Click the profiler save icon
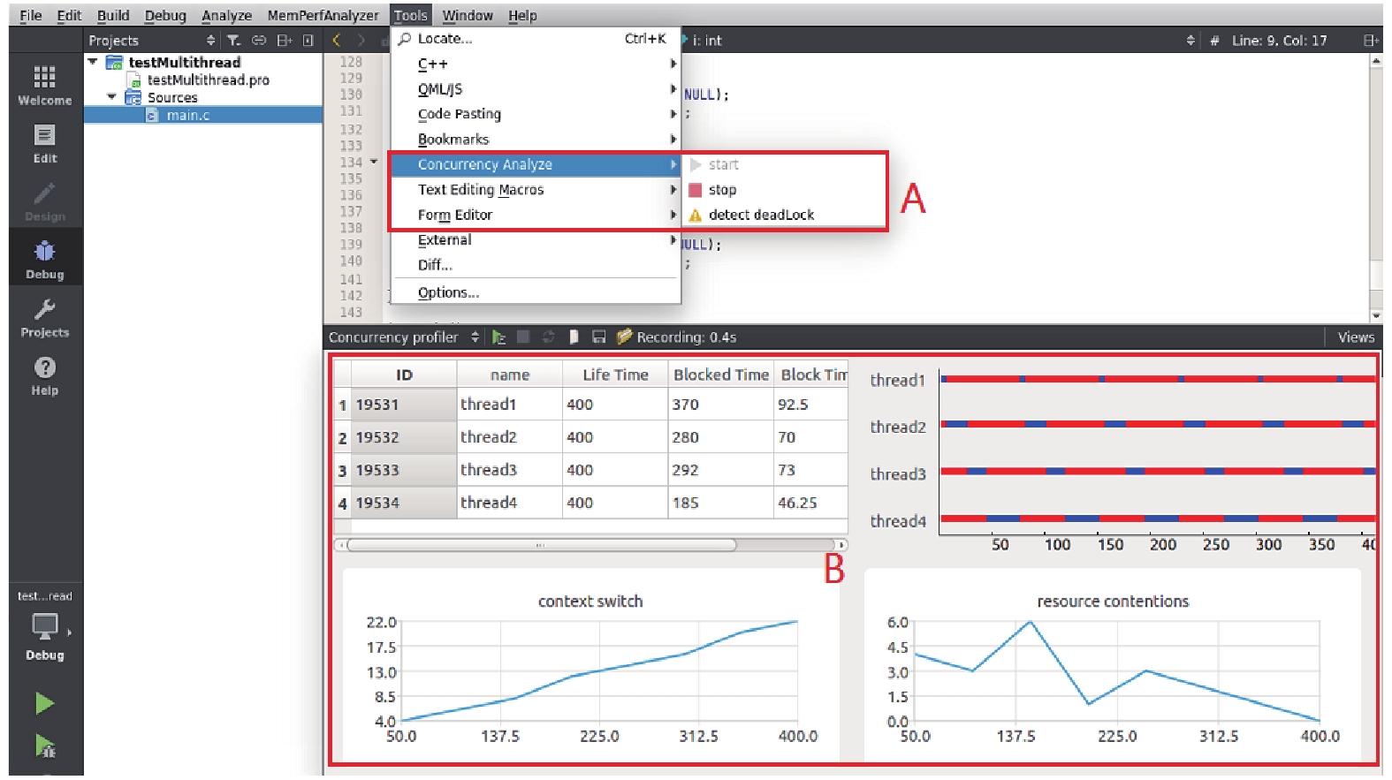Image resolution: width=1392 pixels, height=780 pixels. [598, 337]
